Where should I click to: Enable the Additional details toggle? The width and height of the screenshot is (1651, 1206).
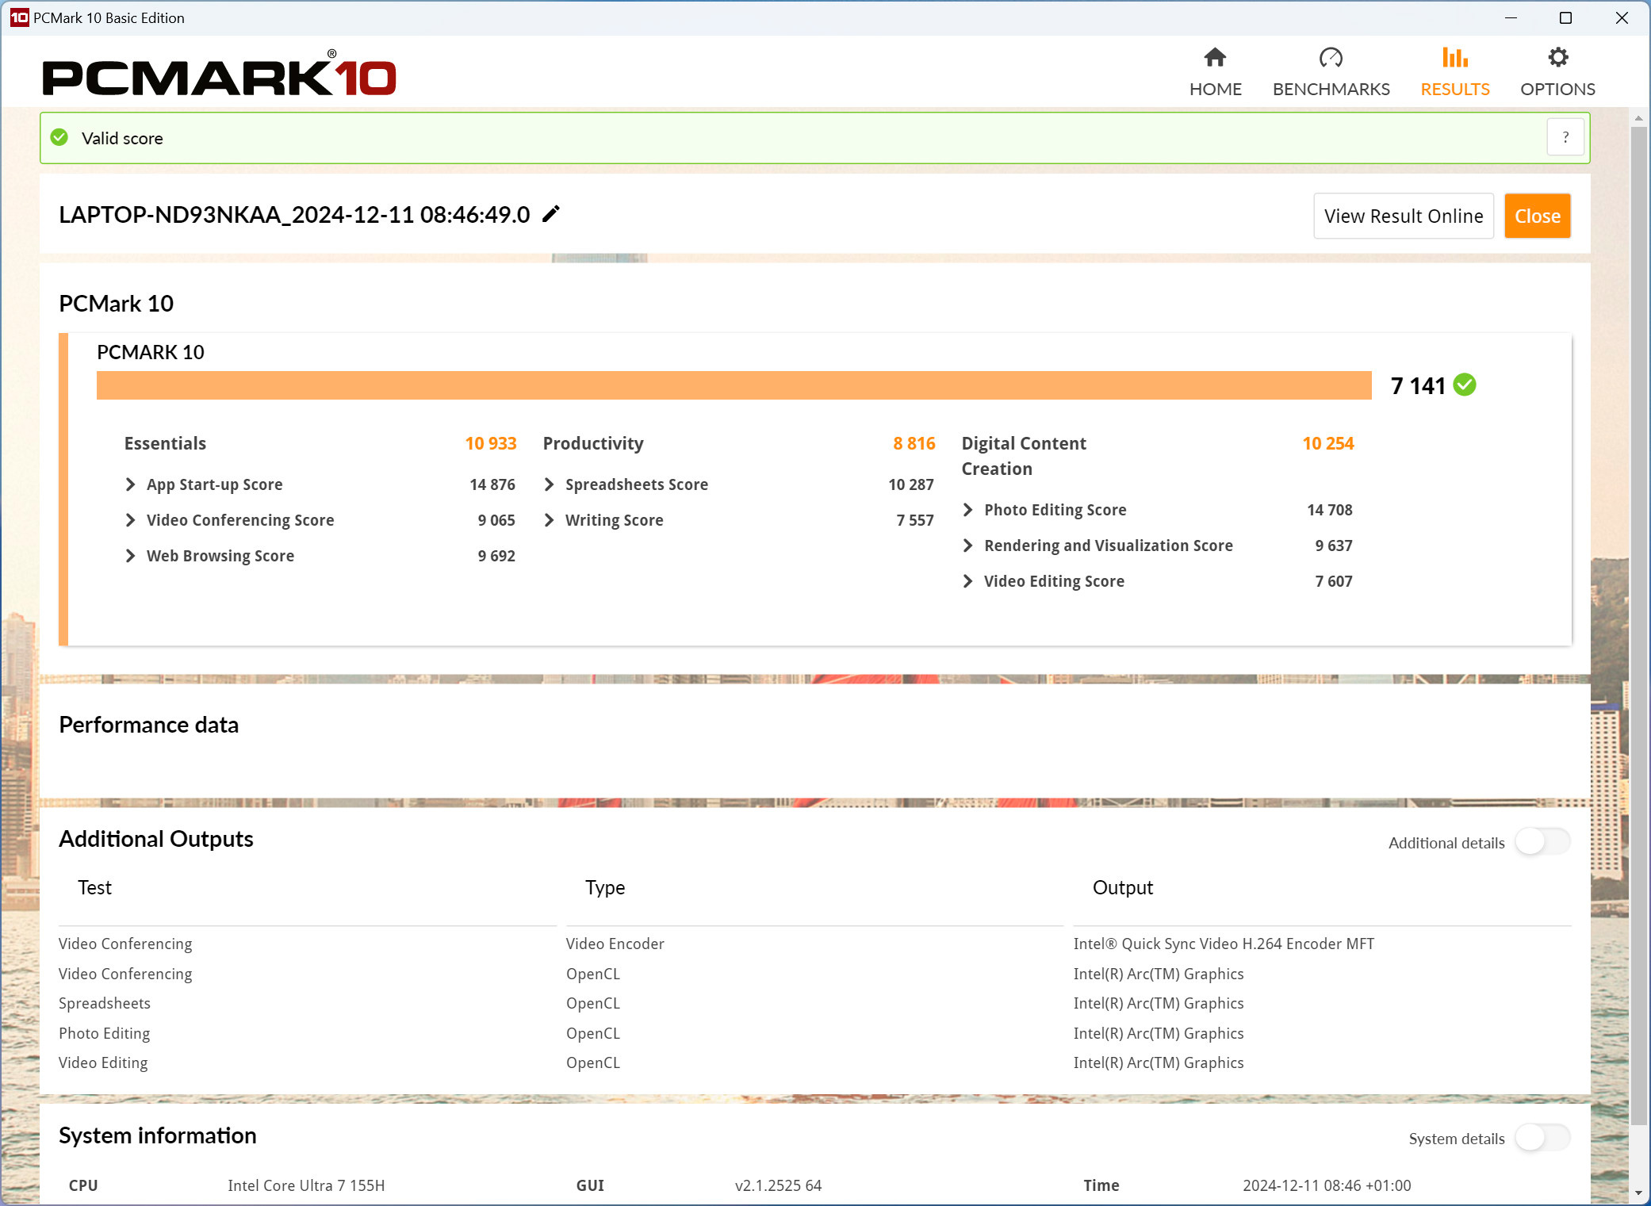coord(1542,842)
